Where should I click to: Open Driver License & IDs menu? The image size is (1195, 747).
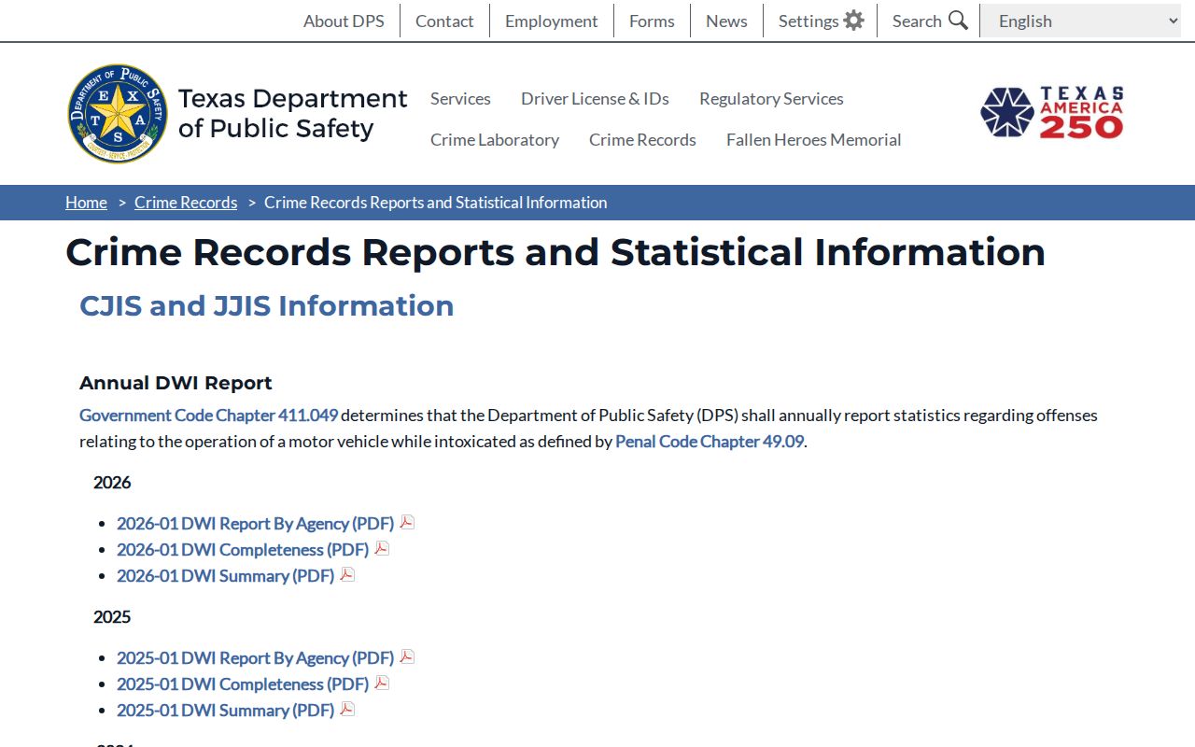595,98
